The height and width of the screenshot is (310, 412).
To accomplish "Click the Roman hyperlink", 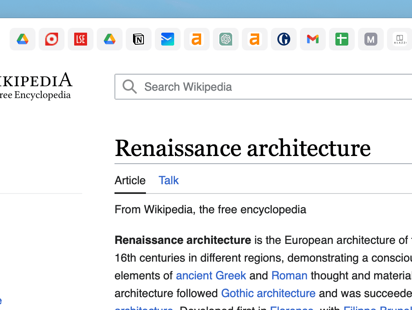I will (289, 275).
